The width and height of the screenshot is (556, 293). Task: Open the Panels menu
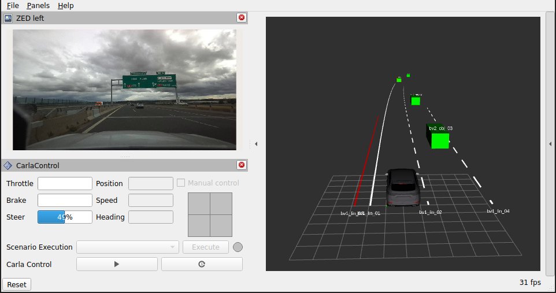(x=38, y=6)
